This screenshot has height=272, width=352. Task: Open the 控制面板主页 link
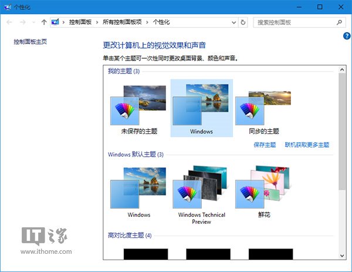tap(30, 42)
